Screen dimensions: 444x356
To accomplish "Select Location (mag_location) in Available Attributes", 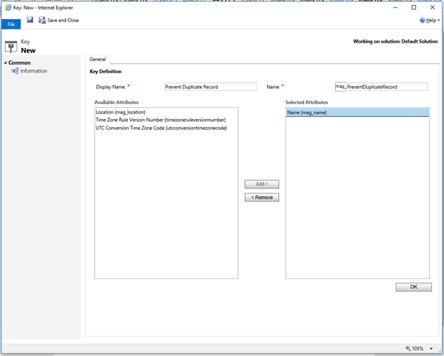I will 126,112.
